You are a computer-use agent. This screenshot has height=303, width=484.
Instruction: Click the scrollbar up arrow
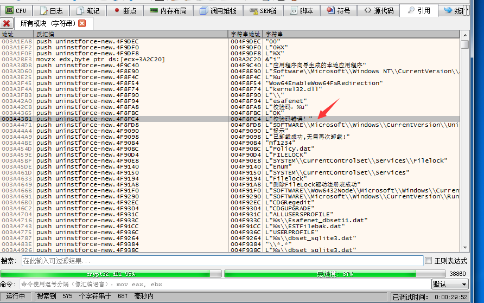465,35
